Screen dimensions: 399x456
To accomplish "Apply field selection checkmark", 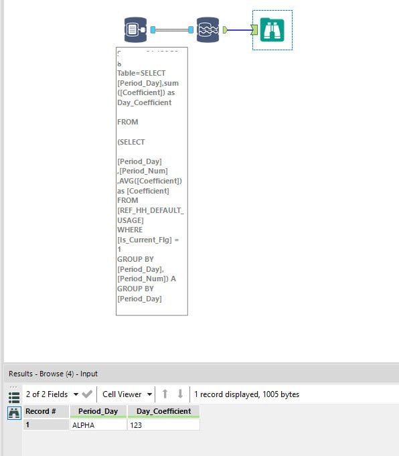I will click(87, 394).
